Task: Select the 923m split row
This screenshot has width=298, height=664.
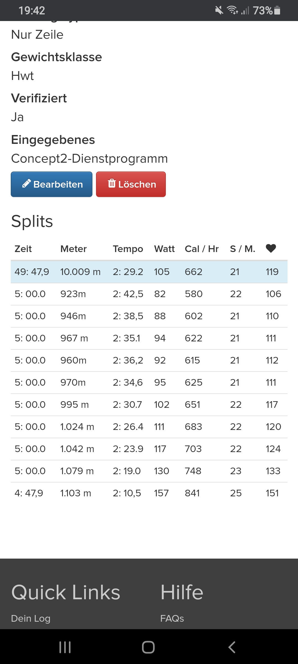Action: click(149, 294)
